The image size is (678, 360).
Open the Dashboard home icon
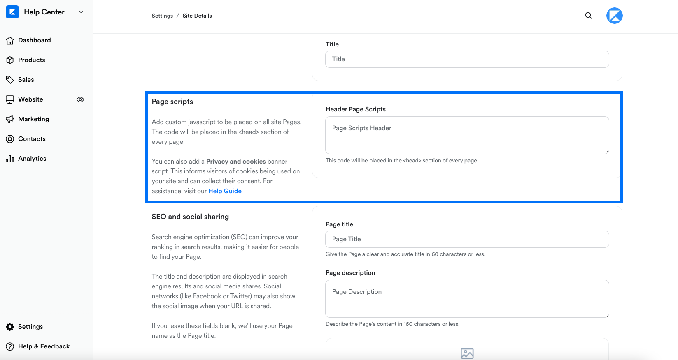coord(10,40)
